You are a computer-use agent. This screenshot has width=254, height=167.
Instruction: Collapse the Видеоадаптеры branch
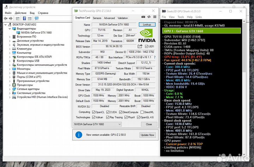point(10,29)
